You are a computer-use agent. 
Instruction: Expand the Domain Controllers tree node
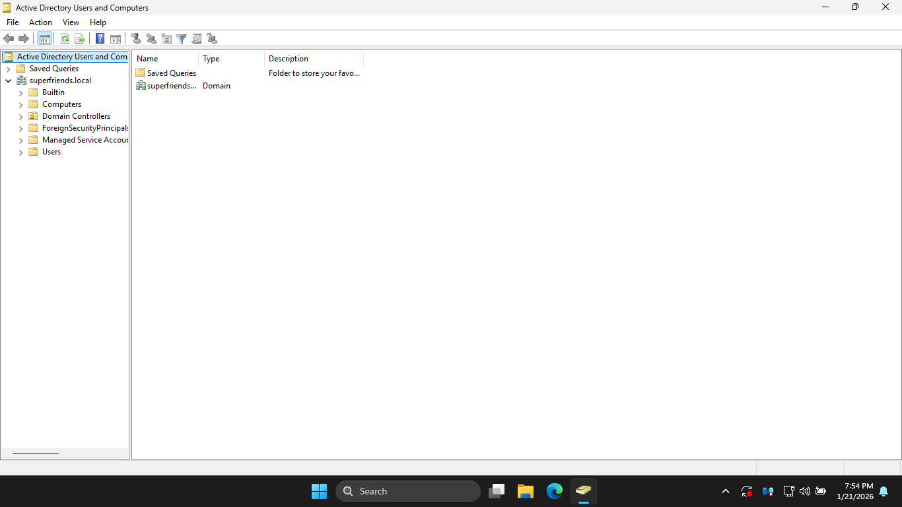(20, 116)
